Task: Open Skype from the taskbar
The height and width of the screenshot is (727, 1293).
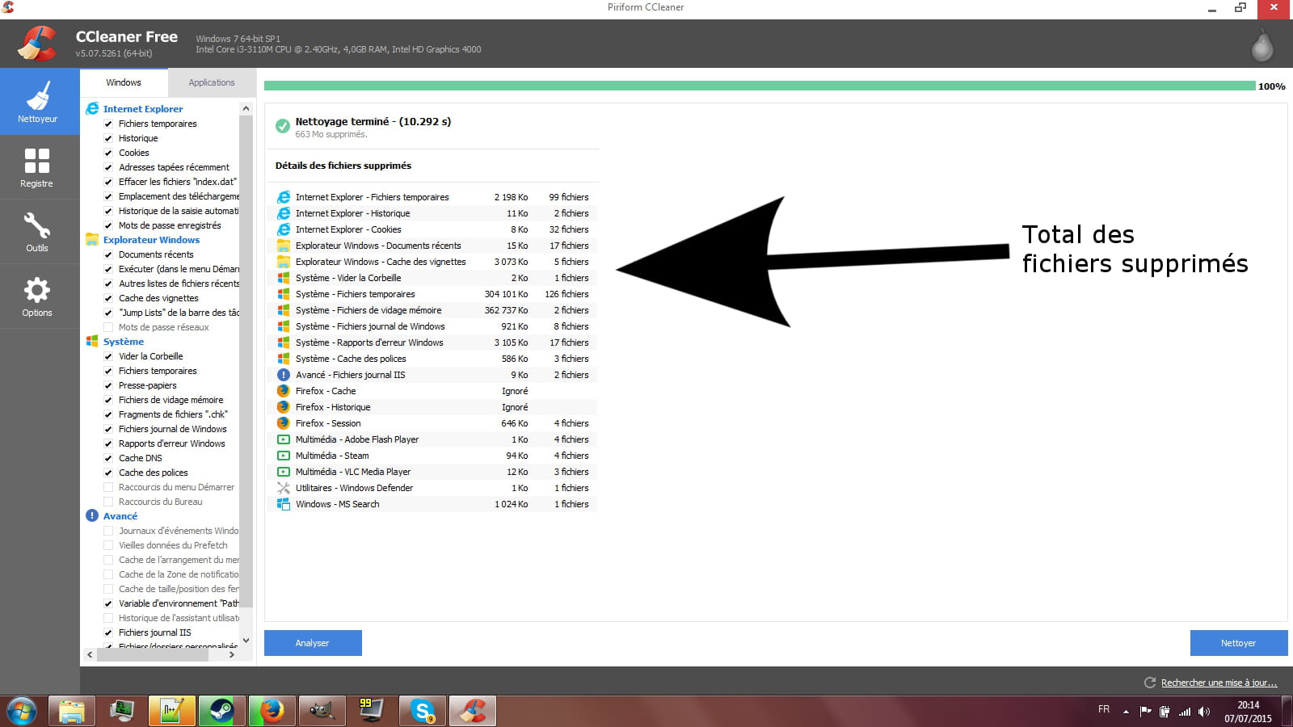Action: [422, 711]
